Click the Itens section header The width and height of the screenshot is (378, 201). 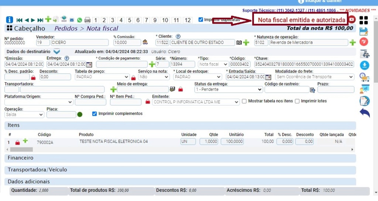[x=180, y=125]
